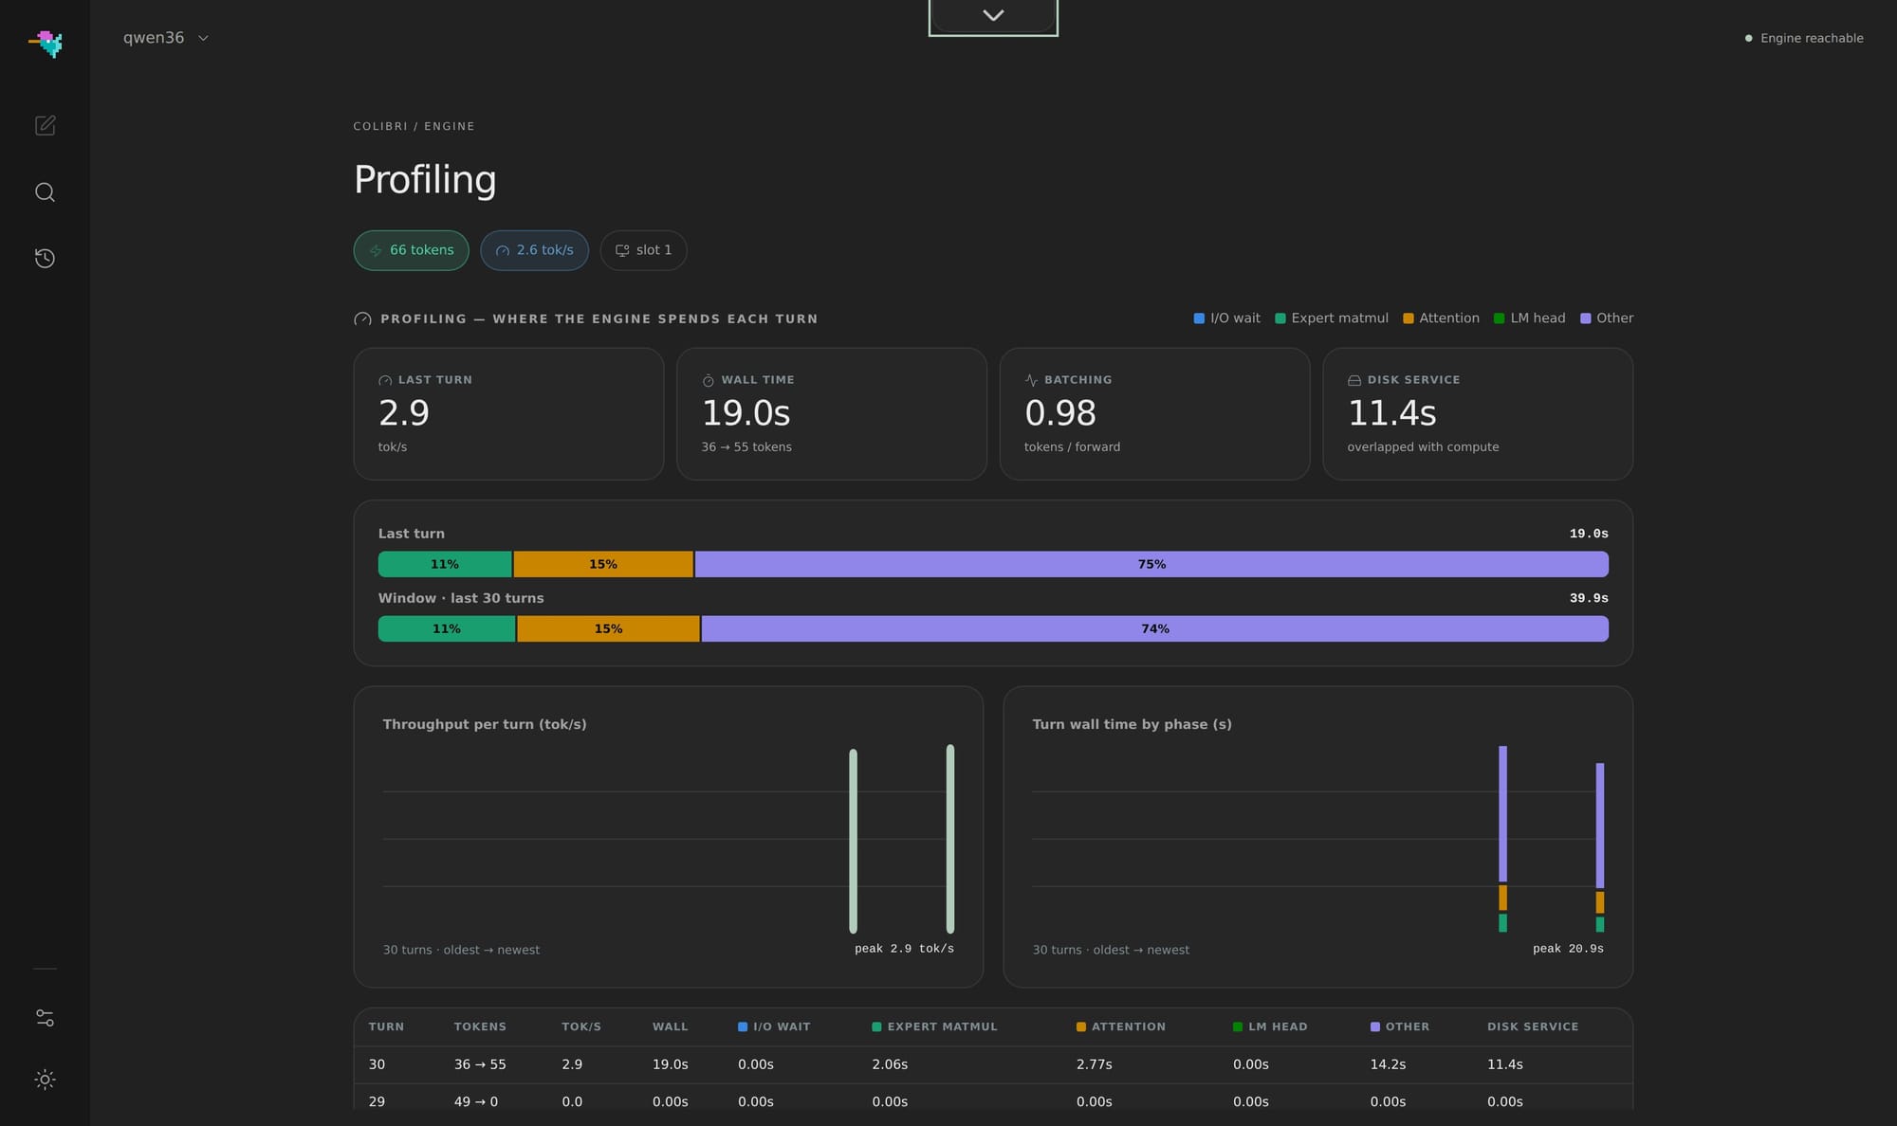Click the DISK SERVICE column header
This screenshot has width=1897, height=1126.
[1533, 1026]
